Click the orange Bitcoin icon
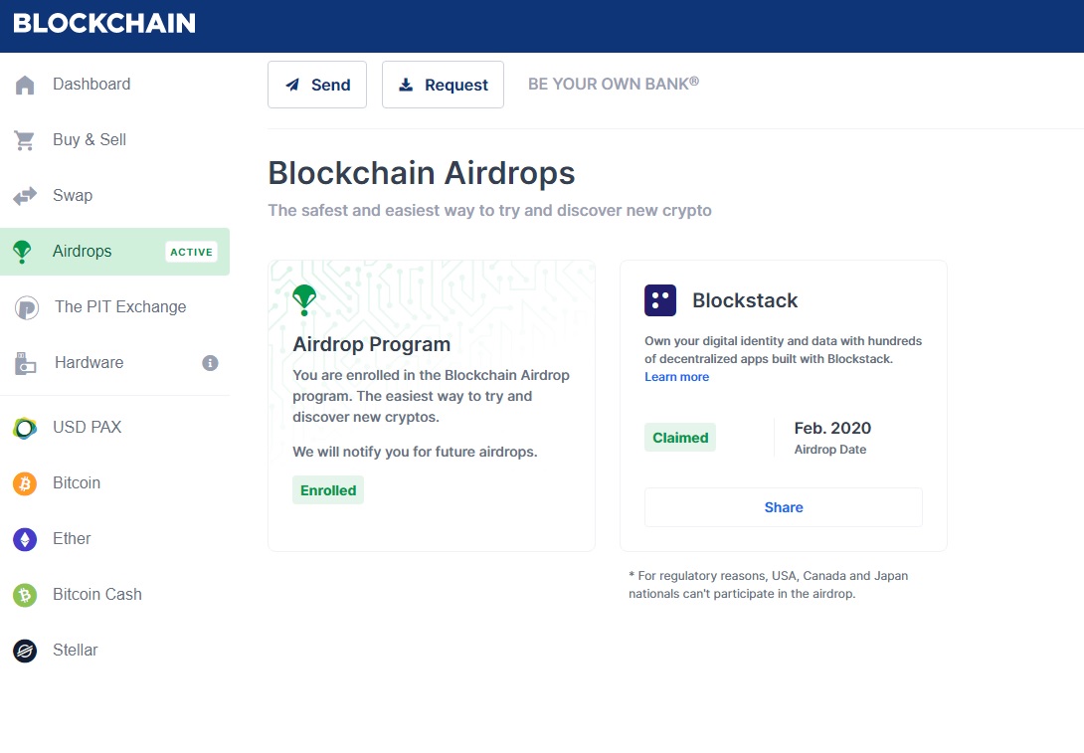 pos(26,483)
